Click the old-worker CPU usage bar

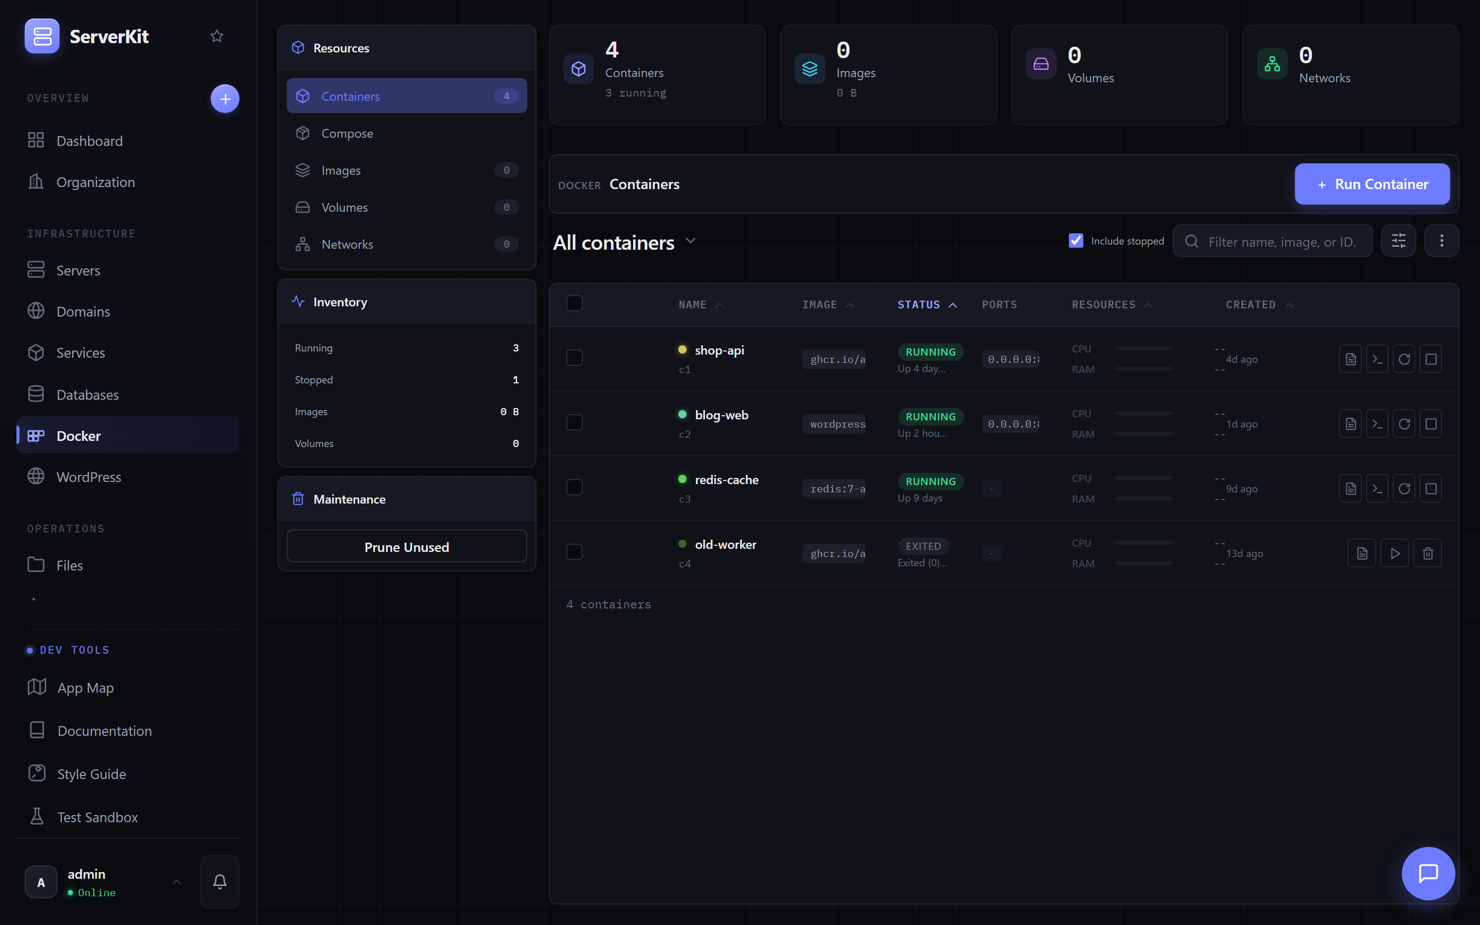pos(1143,543)
